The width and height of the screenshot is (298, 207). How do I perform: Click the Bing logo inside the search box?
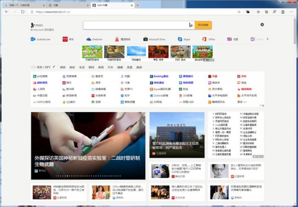click(191, 25)
